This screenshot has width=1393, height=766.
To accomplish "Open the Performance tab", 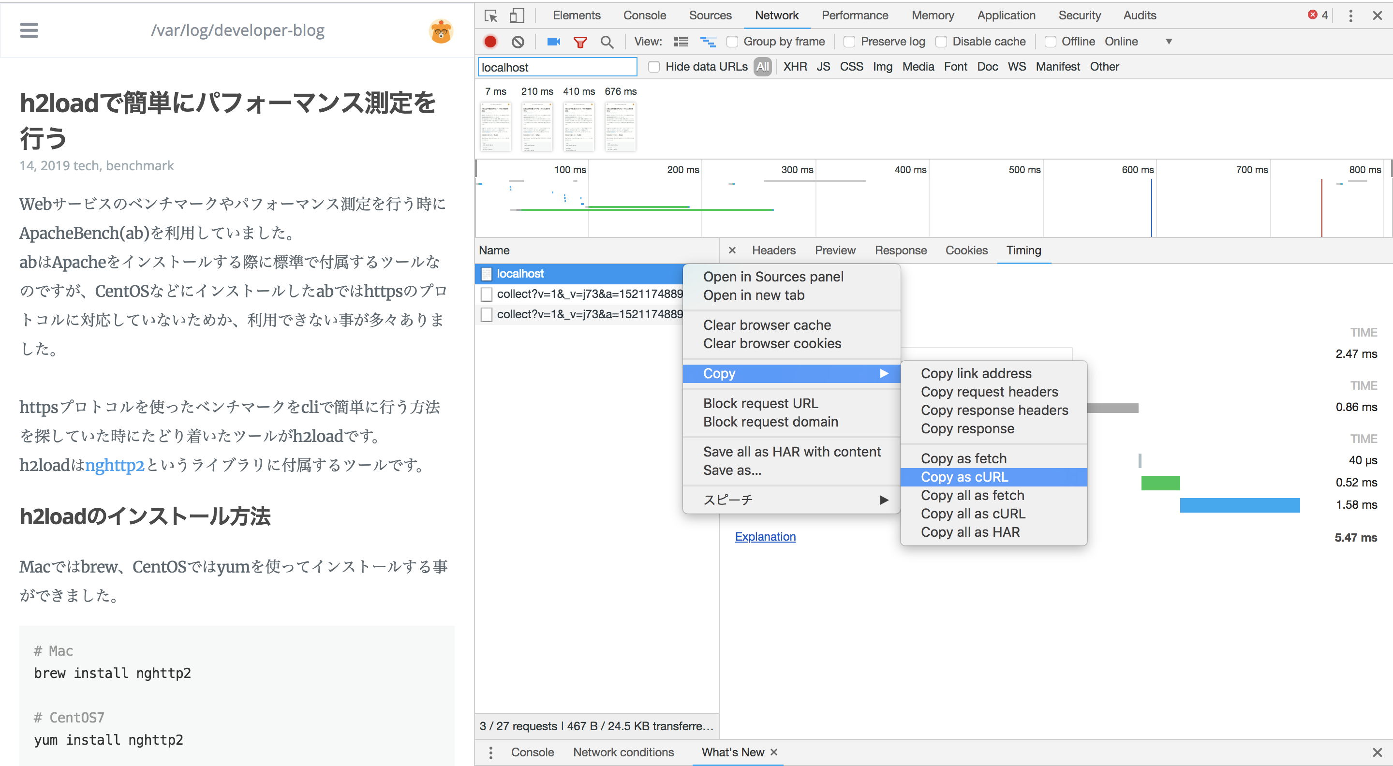I will [x=854, y=15].
